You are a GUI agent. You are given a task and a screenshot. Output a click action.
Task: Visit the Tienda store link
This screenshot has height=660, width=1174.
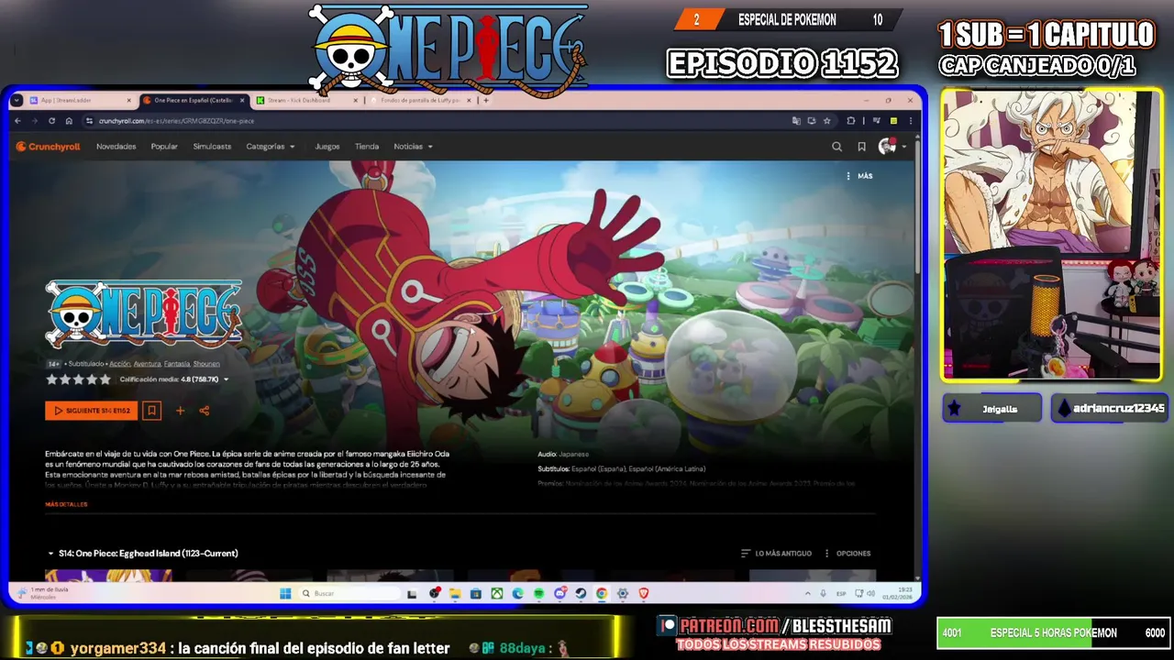367,147
